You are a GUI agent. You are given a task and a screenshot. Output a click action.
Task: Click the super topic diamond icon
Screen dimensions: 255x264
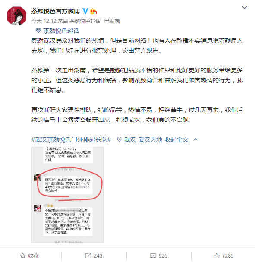[38, 31]
